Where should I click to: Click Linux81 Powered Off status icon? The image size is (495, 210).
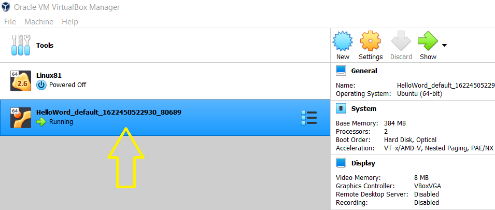tap(41, 85)
